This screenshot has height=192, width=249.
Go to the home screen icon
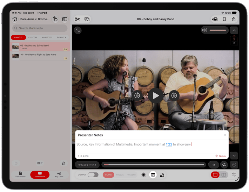(x=15, y=19)
